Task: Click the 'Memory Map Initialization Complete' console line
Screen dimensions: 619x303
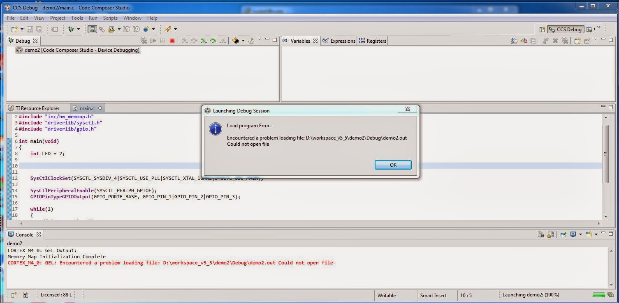Action: tap(57, 257)
